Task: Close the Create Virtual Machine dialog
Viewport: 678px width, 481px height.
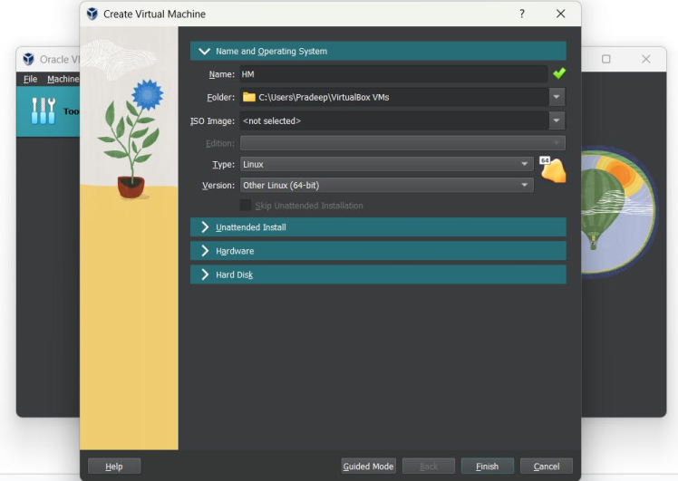Action: [560, 14]
